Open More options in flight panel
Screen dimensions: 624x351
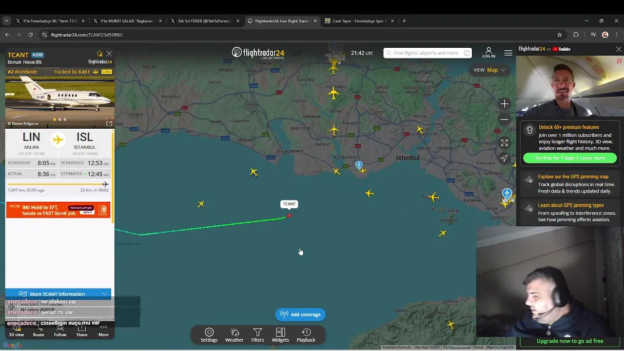click(103, 331)
